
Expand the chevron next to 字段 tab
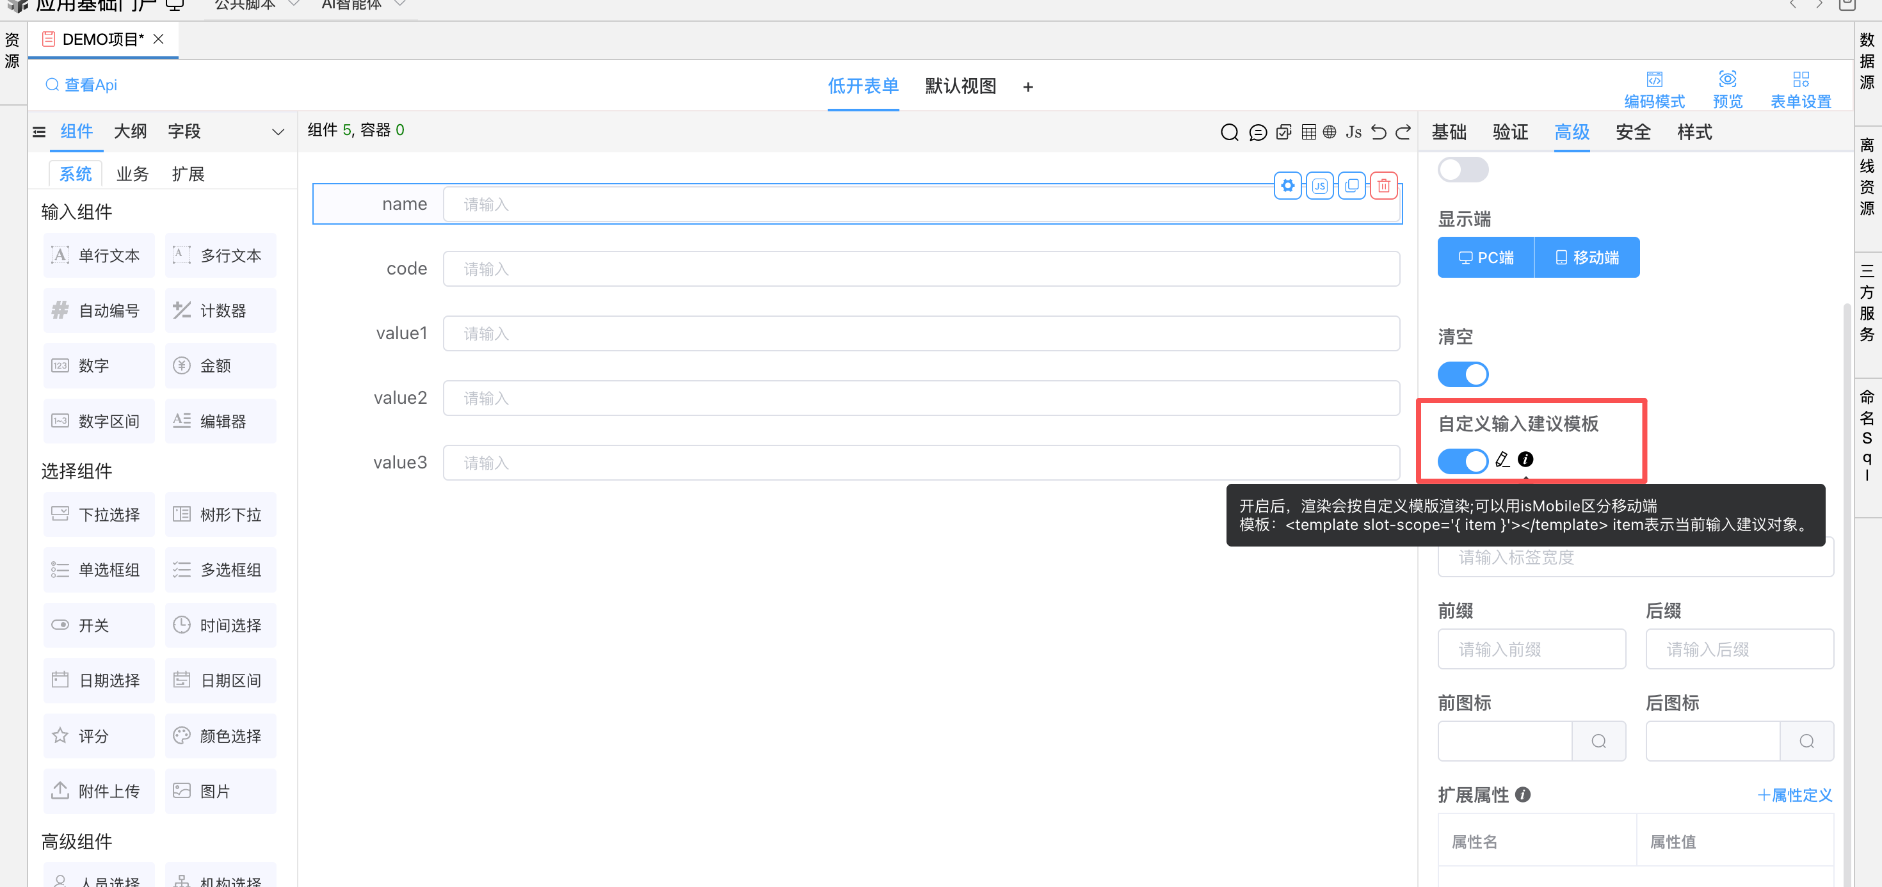pyautogui.click(x=278, y=132)
